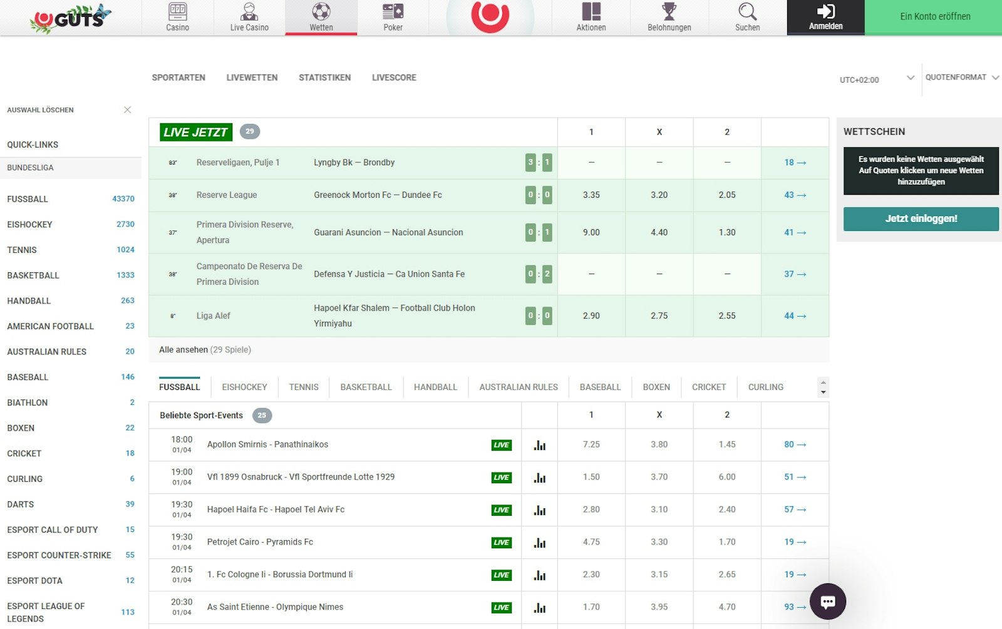Viewport: 1002px width, 629px height.
Task: Expand the sports tabs list arrow
Action: [x=823, y=392]
